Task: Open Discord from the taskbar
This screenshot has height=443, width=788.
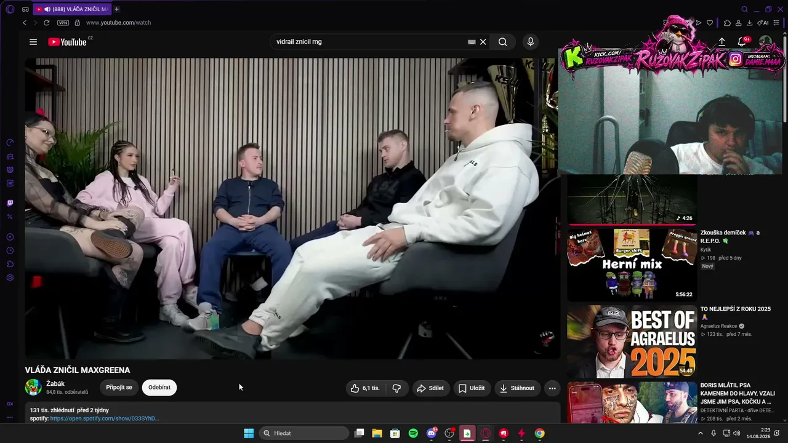Action: [x=432, y=433]
